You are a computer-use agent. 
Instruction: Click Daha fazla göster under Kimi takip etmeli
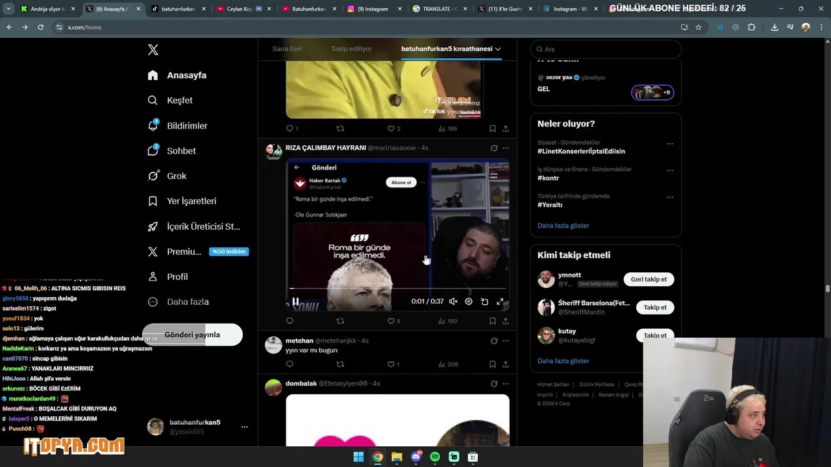tap(564, 361)
